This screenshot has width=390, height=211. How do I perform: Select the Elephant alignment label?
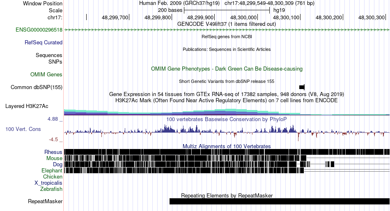coord(52,171)
